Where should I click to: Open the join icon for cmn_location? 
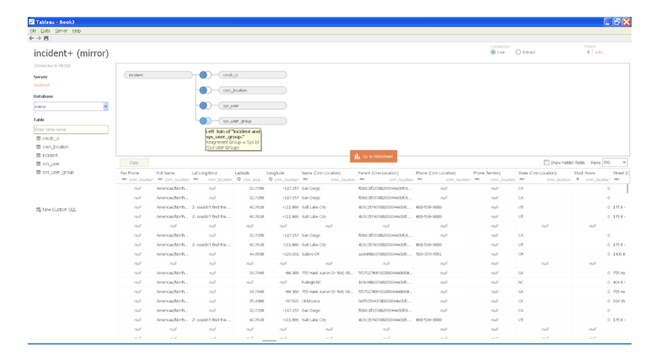[205, 90]
